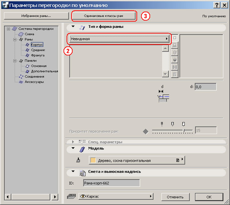The width and height of the screenshot is (230, 205).
Task: Click the Основная panel icon in tree
Action: pyautogui.click(x=28, y=66)
